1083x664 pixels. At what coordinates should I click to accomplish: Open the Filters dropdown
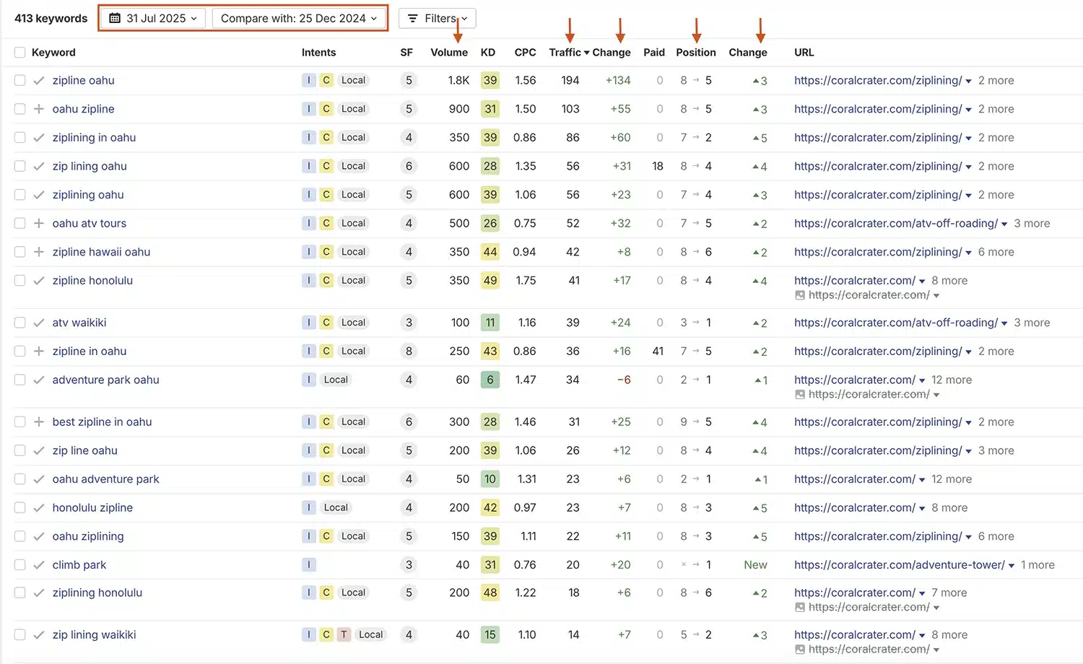[437, 18]
